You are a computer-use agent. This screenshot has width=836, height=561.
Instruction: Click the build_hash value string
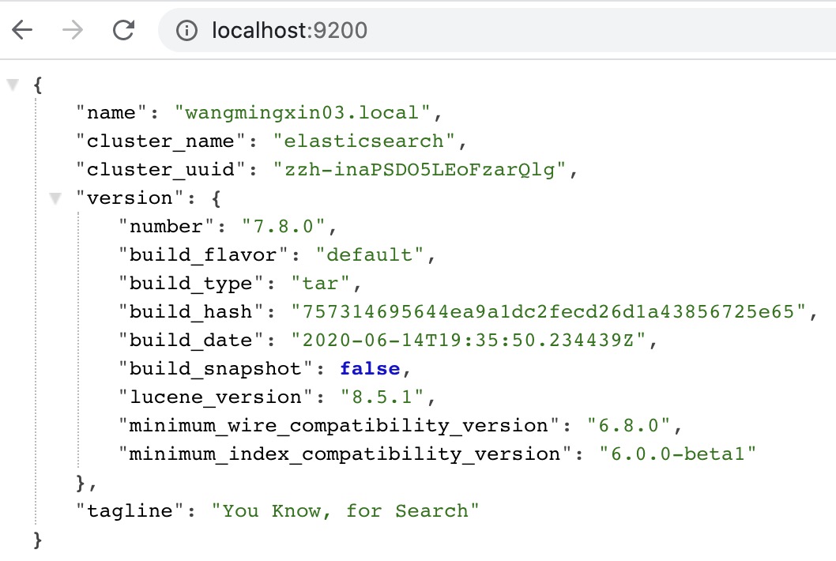(548, 311)
